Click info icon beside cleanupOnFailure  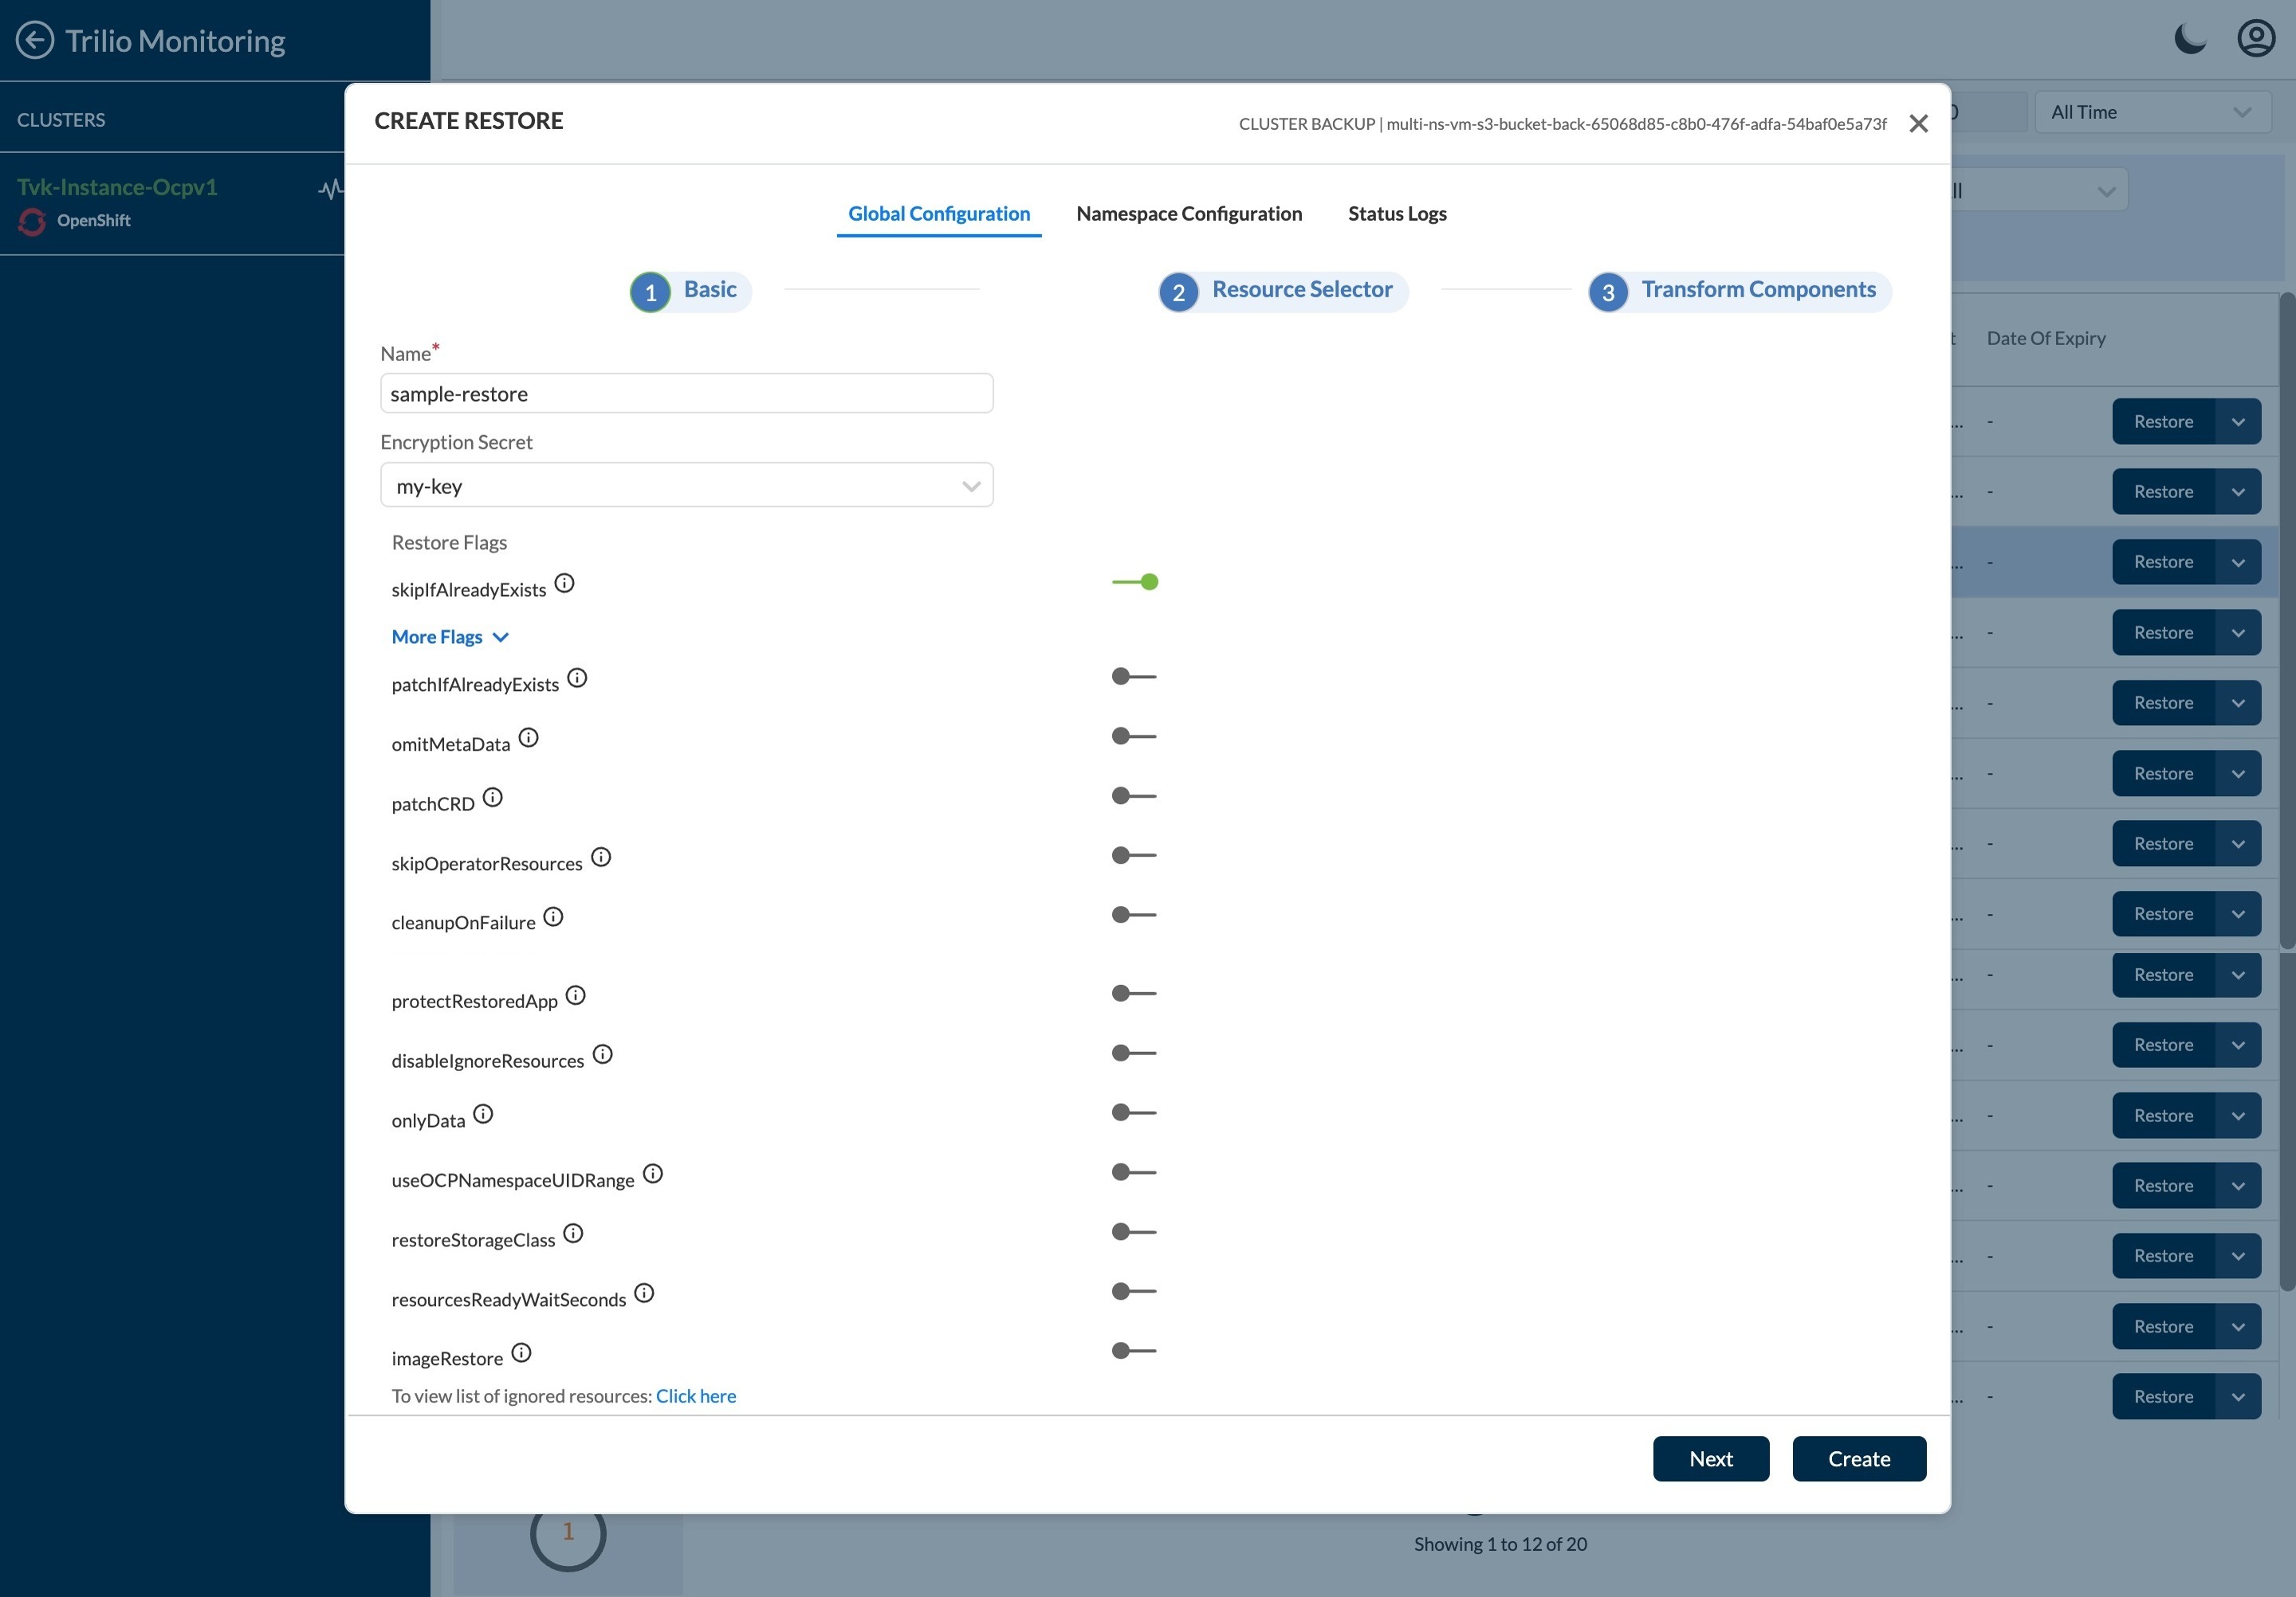pos(553,916)
